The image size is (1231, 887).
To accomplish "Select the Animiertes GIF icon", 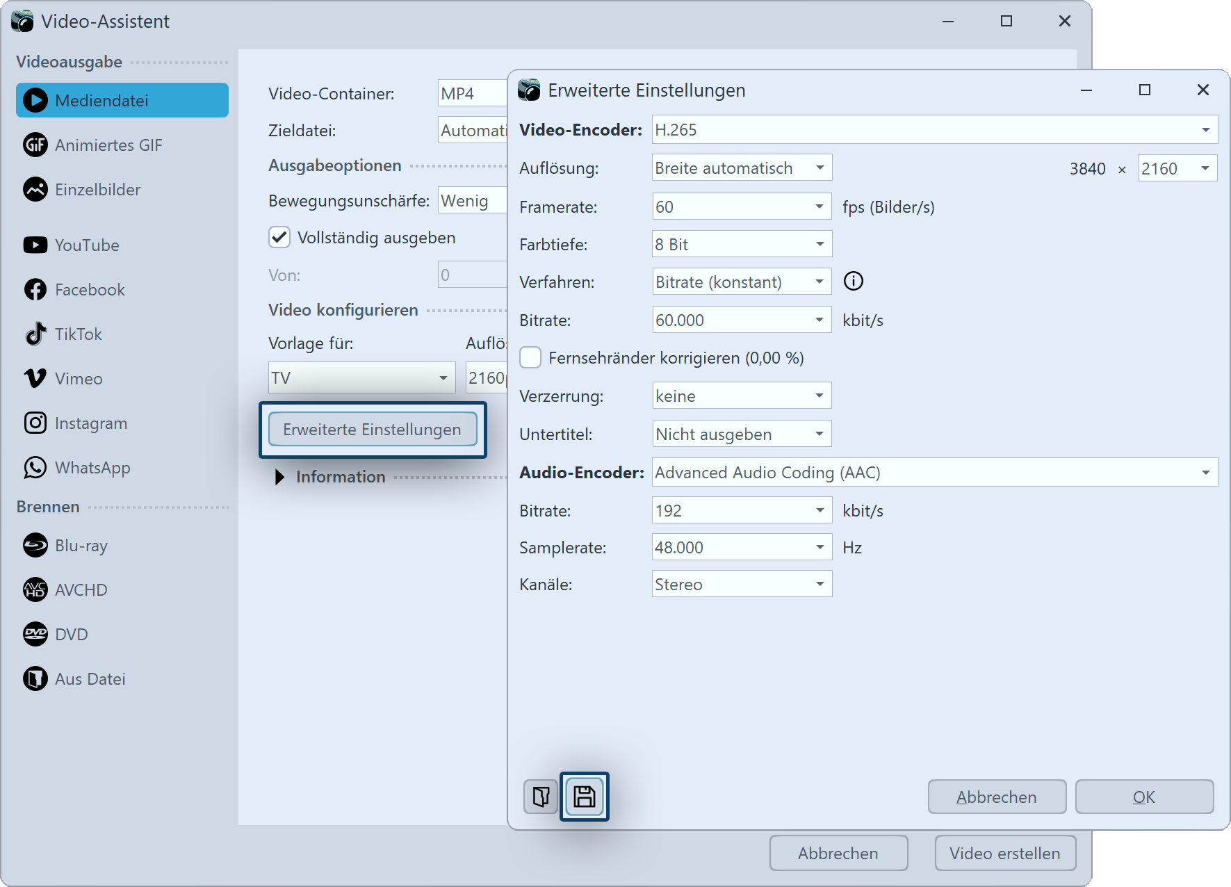I will [35, 145].
